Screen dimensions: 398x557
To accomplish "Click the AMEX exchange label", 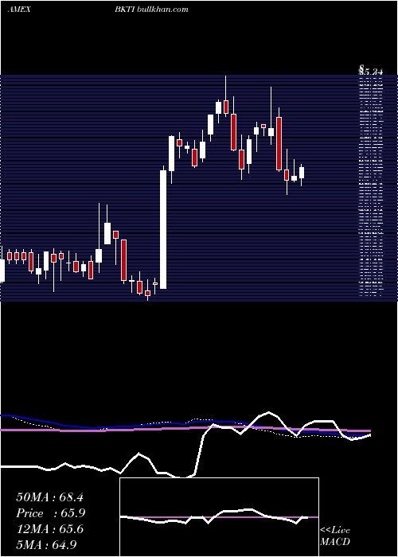I will click(19, 10).
